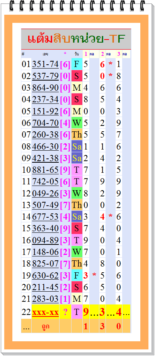This screenshot has height=356, width=155.
Task: Click the red asterisk in row 01
Action: [111, 64]
